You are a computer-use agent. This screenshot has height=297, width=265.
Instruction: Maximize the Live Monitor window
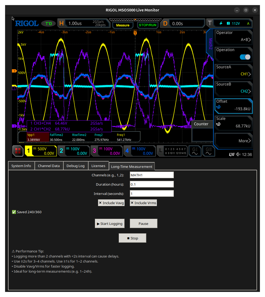click(x=246, y=10)
